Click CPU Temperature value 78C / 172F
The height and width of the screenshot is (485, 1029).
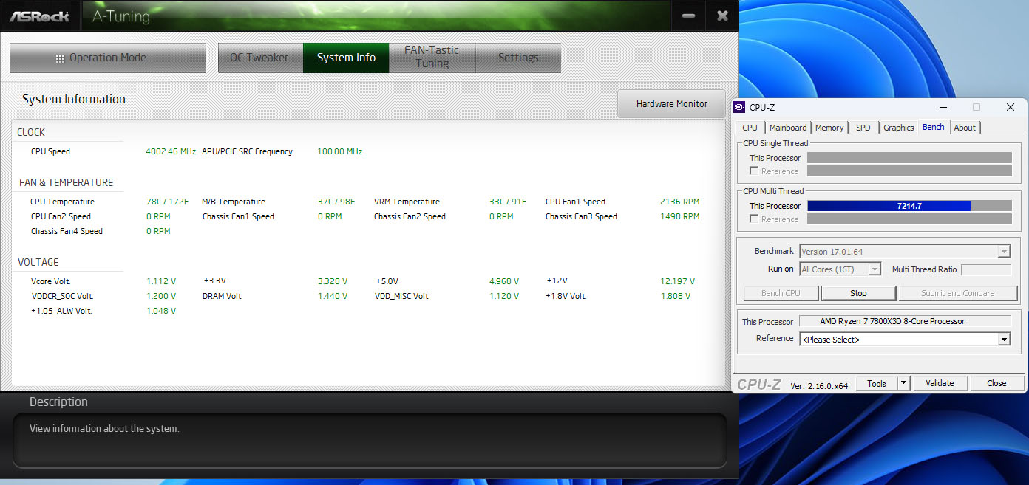tap(168, 202)
